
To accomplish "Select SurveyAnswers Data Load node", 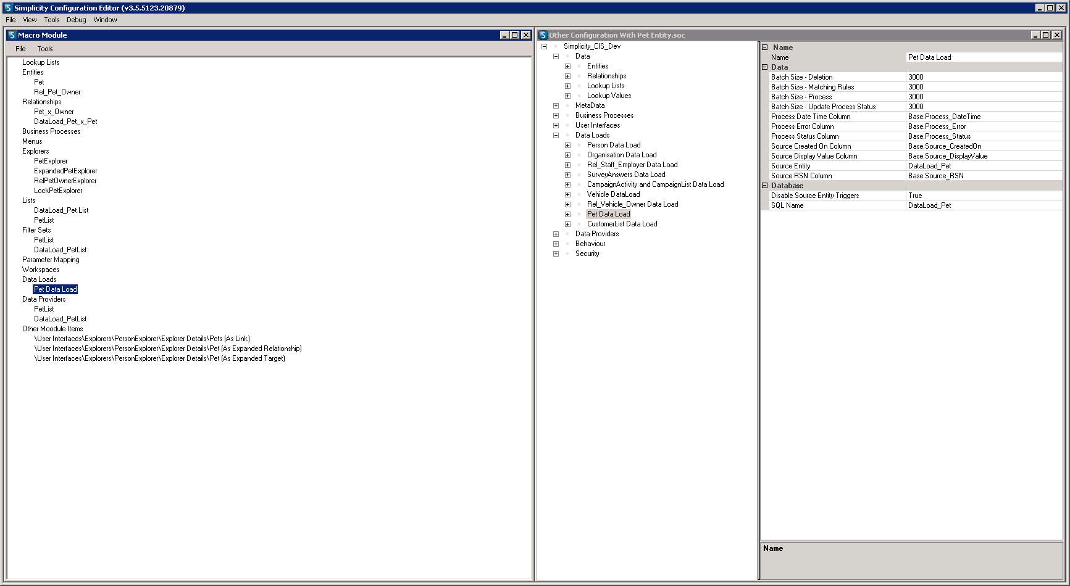I will point(626,175).
